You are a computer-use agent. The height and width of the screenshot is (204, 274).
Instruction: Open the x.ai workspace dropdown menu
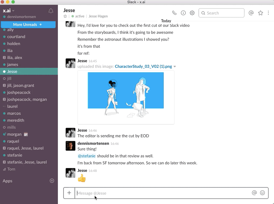(8, 11)
